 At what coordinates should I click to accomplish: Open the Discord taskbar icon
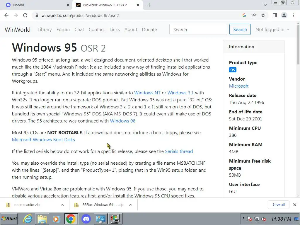(86, 219)
